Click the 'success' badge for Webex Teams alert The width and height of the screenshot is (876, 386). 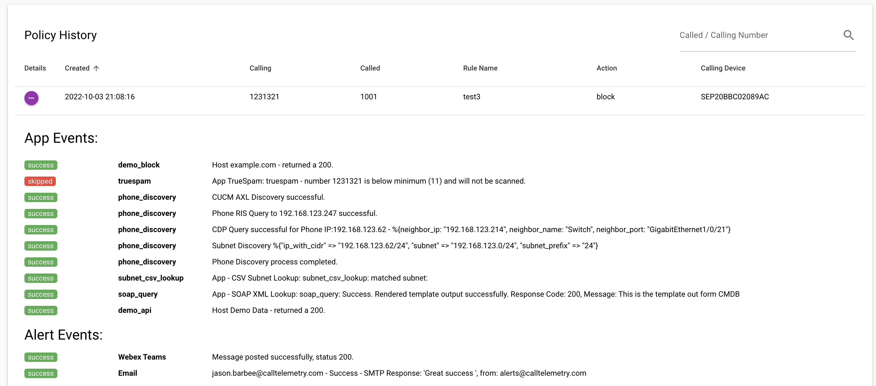tap(41, 357)
